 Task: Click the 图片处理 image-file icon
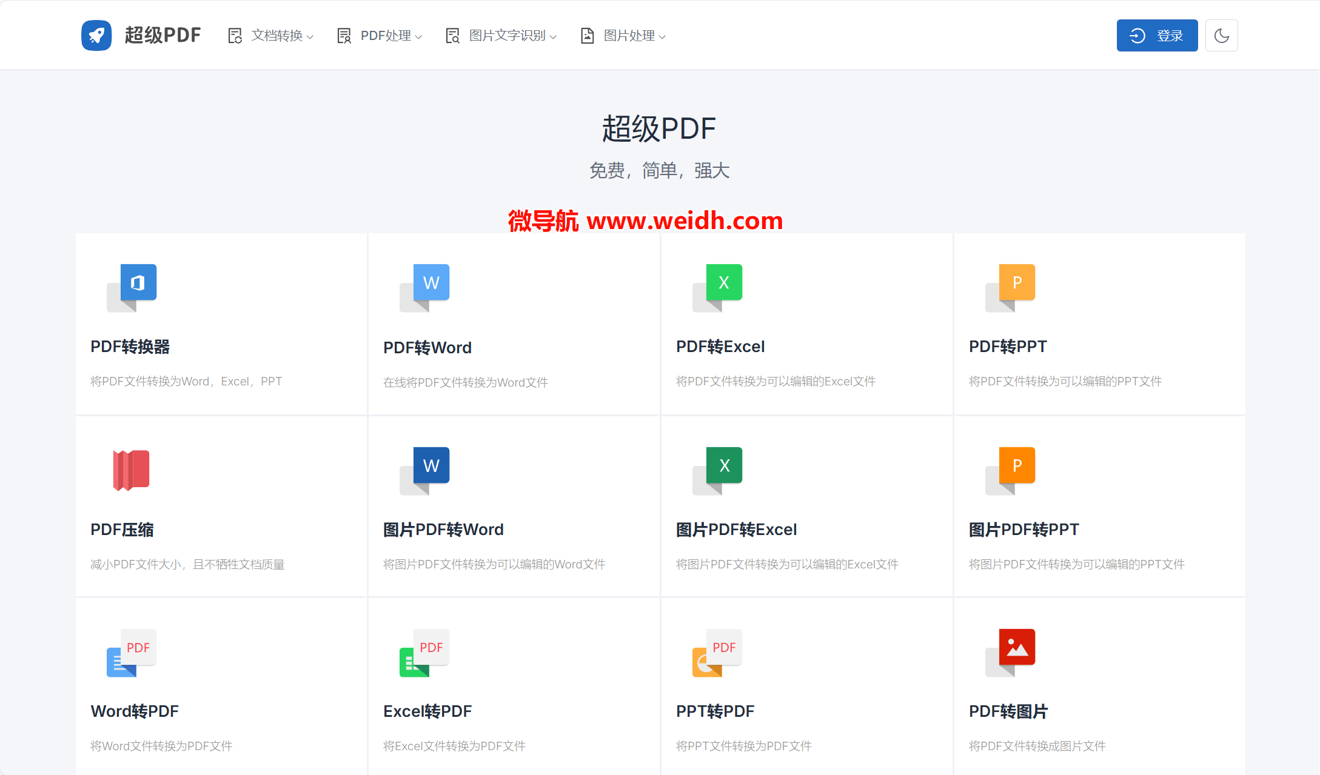pos(588,36)
